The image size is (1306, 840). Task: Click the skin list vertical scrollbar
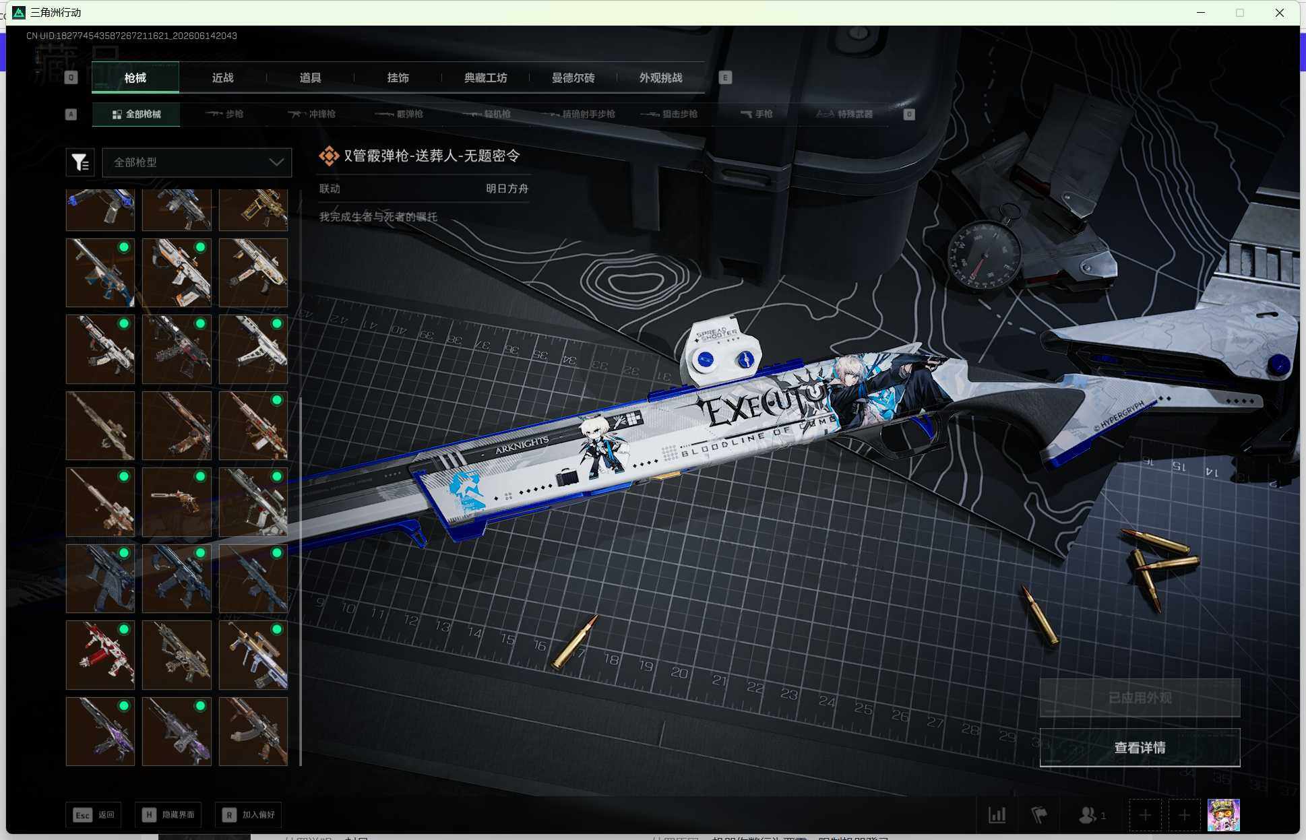300,583
